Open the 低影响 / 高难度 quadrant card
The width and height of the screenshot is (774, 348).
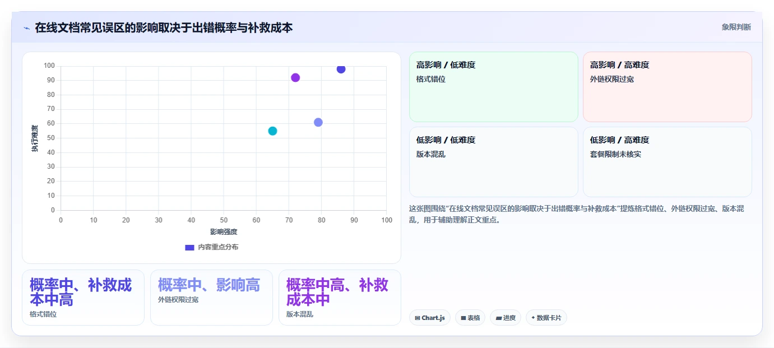tap(668, 162)
